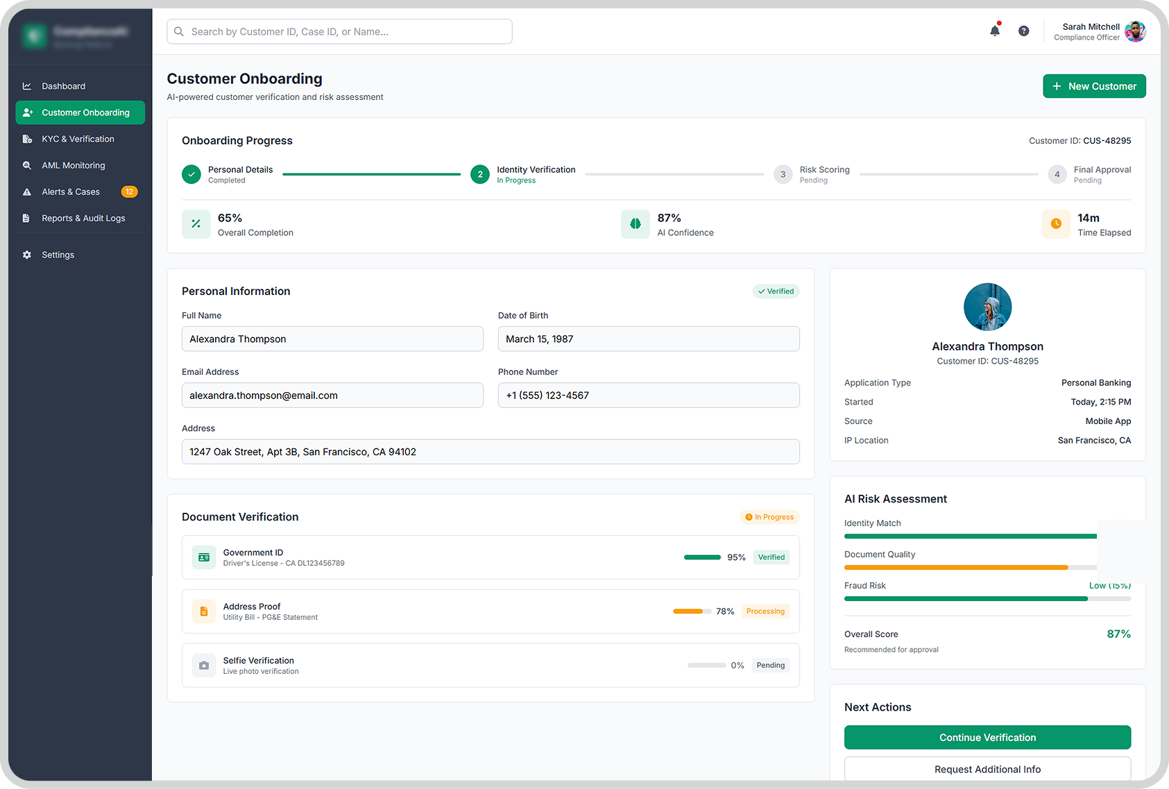
Task: Click the New Customer button
Action: [x=1094, y=86]
